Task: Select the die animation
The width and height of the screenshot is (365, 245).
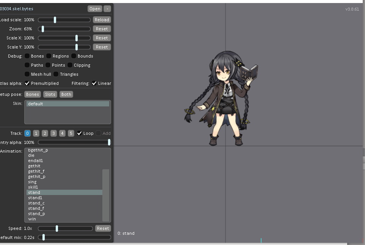Action: (64, 155)
